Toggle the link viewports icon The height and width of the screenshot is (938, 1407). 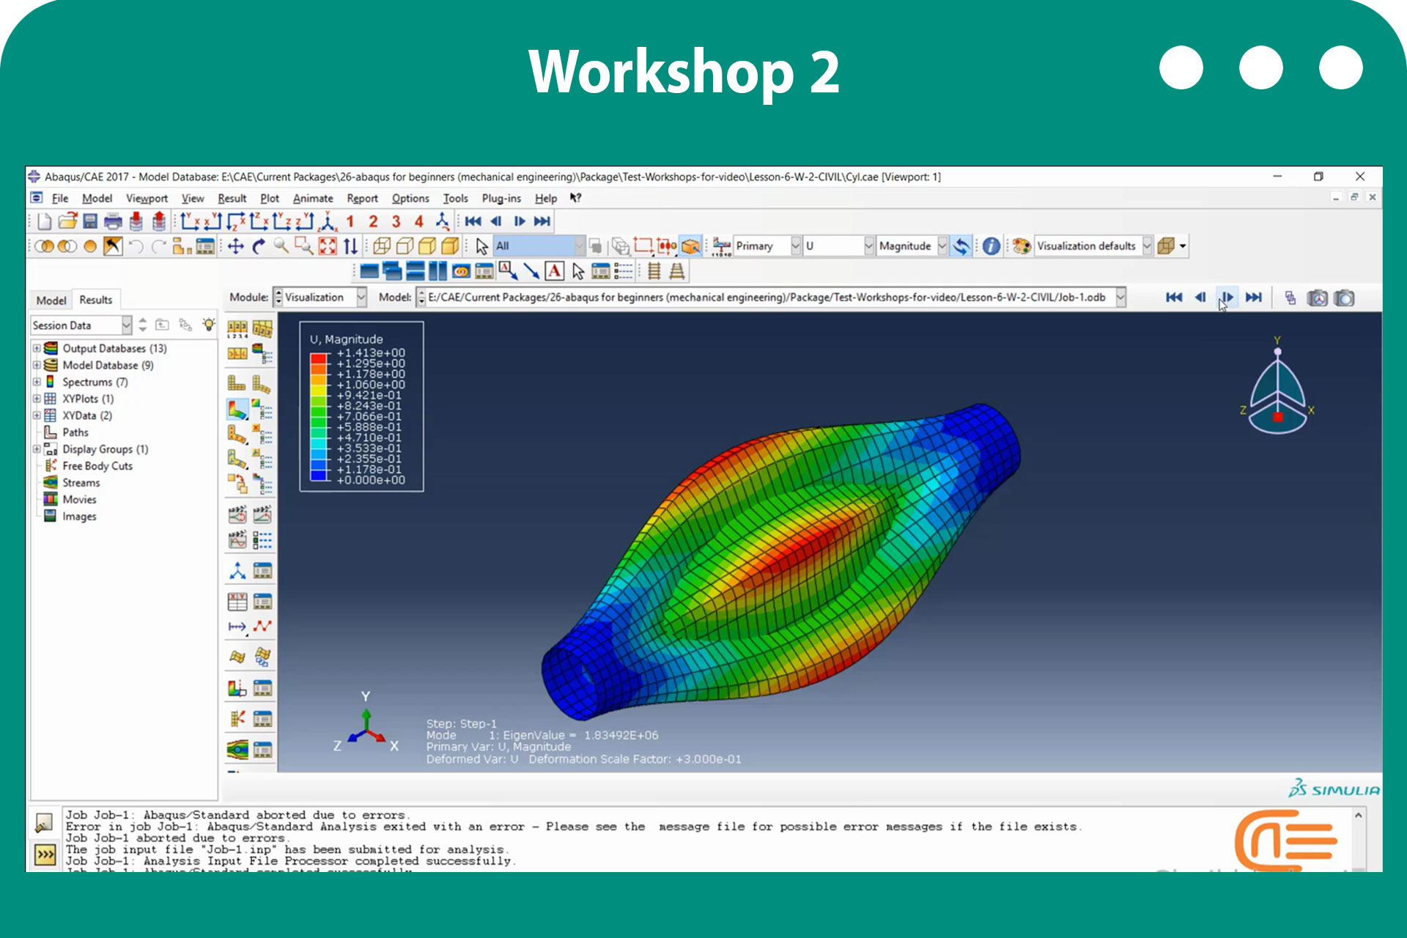[x=461, y=271]
